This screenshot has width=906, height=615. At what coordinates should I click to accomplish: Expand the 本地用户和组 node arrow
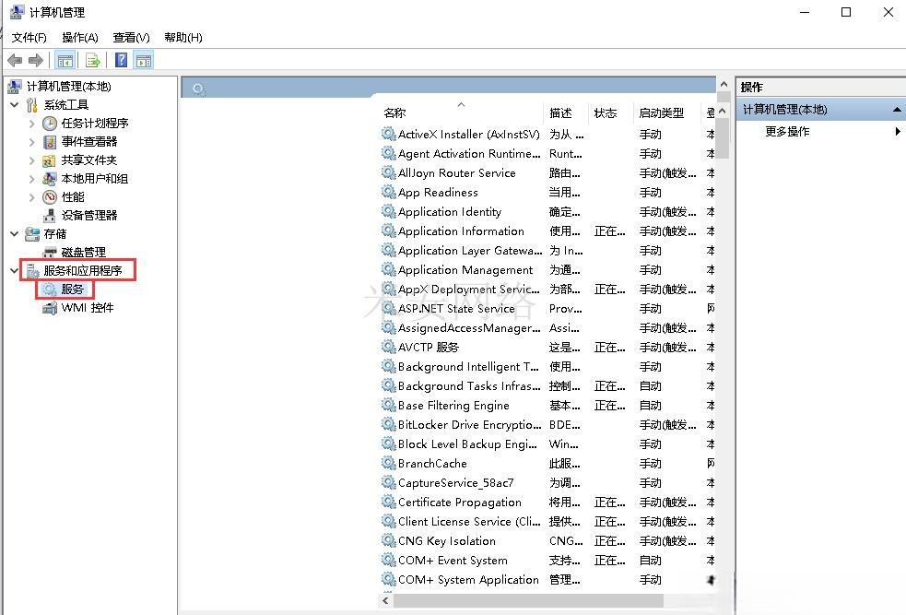tap(31, 179)
